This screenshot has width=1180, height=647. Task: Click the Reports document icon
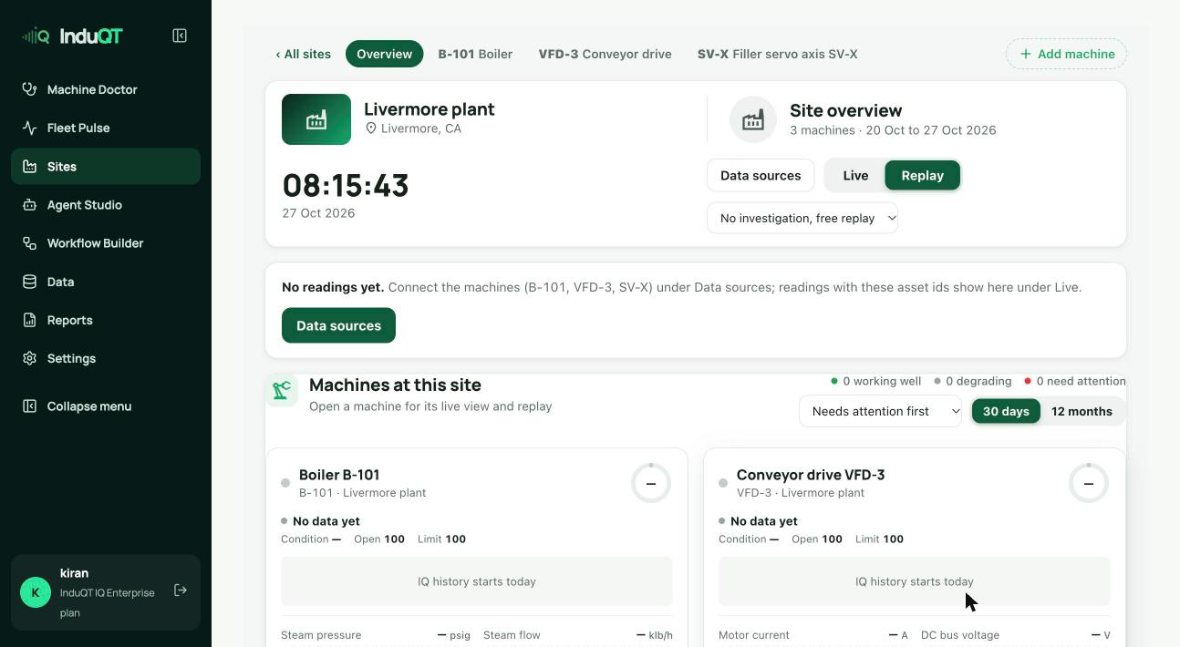[30, 320]
